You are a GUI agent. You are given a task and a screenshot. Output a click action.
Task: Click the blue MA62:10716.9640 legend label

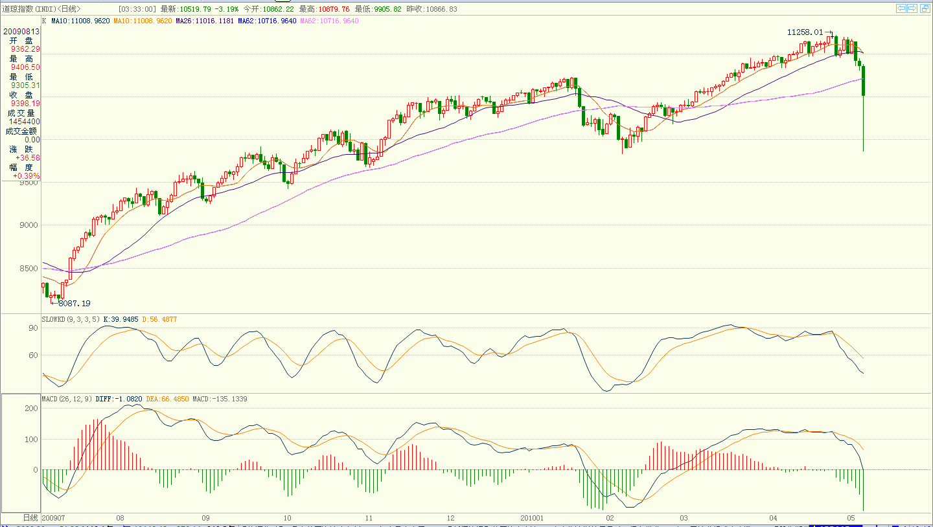[267, 21]
